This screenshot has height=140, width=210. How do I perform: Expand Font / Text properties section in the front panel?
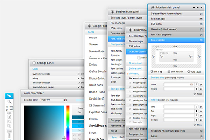pos(176,35)
